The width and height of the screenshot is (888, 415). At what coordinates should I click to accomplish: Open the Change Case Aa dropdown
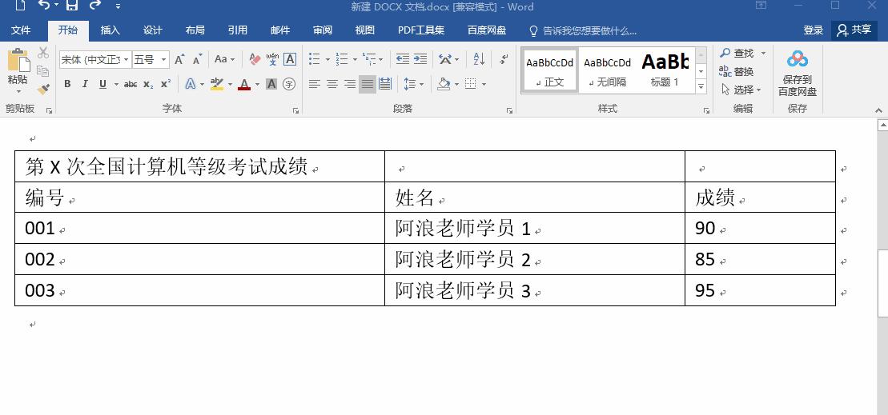pos(224,59)
